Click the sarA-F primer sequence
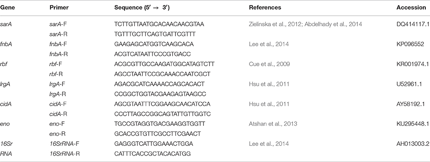Screen dimensions: 430x162 coord(159,24)
